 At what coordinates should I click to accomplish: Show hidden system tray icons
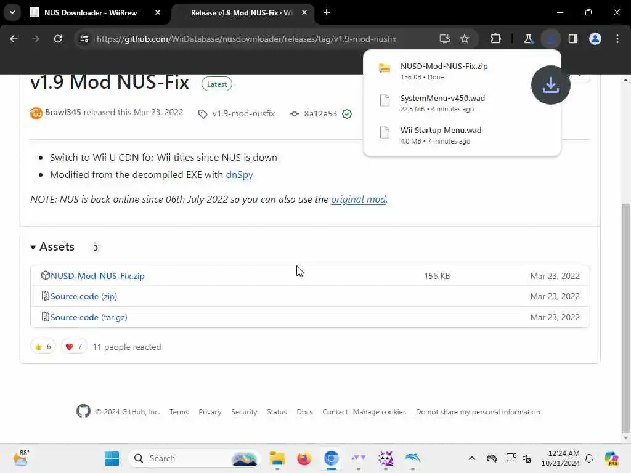(x=471, y=458)
